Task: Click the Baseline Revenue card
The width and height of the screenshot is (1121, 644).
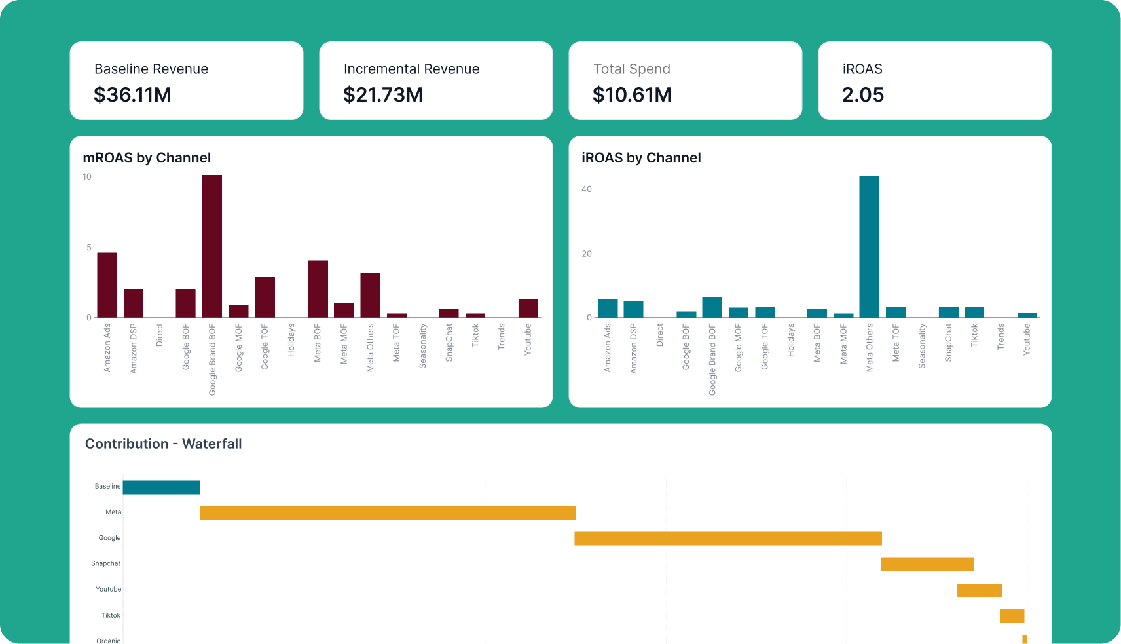Action: (186, 81)
